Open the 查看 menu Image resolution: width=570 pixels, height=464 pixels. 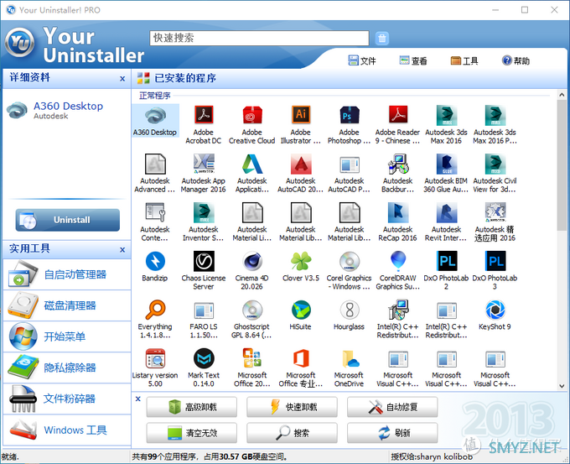413,60
